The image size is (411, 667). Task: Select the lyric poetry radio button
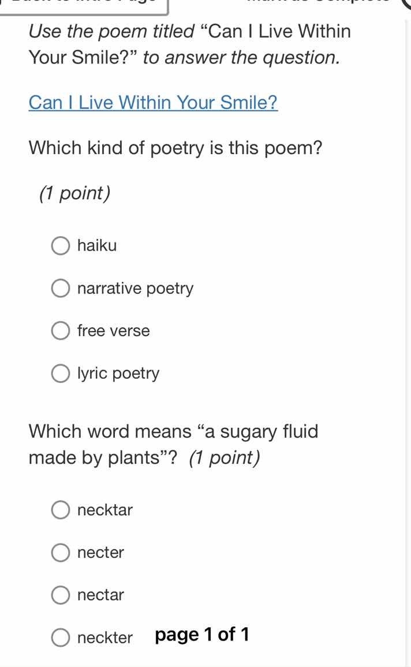click(x=61, y=373)
